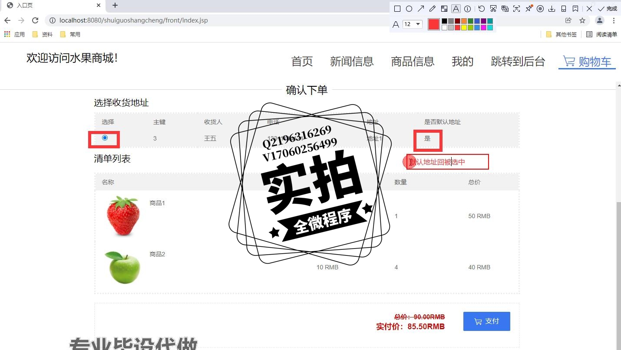The image size is (621, 350).
Task: Open the 资料 bookmarks folder
Action: coord(43,34)
